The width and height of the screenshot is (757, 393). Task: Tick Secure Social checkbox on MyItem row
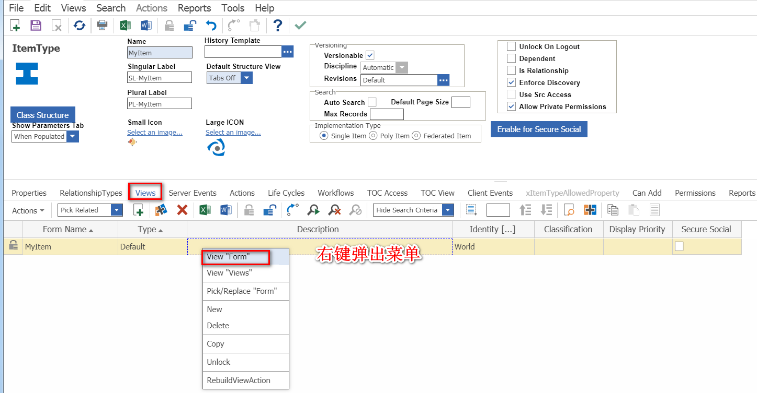(679, 246)
